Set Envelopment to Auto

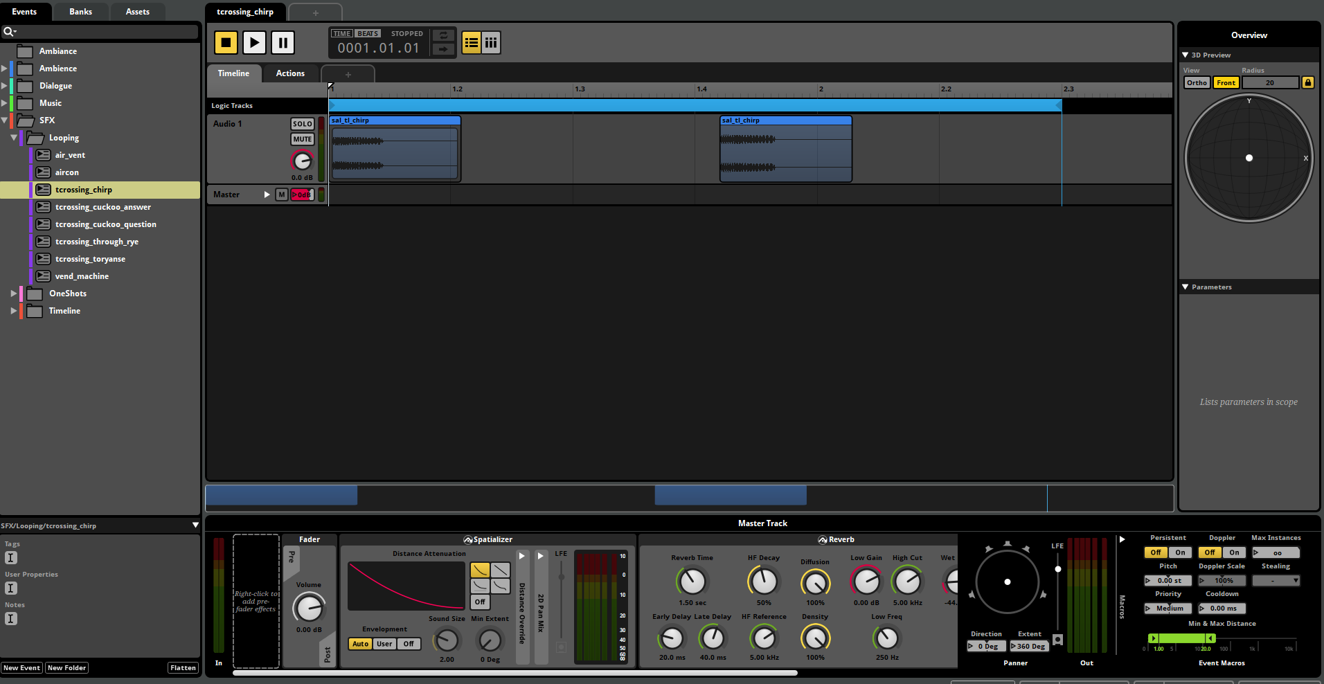pos(360,644)
